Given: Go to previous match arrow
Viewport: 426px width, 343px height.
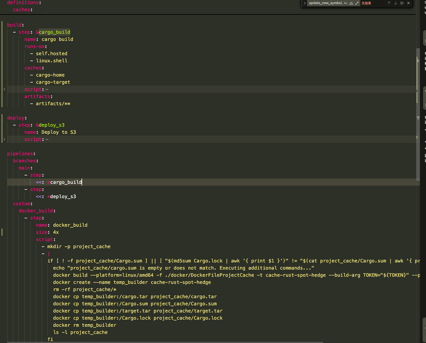Looking at the screenshot, I should (x=389, y=3).
